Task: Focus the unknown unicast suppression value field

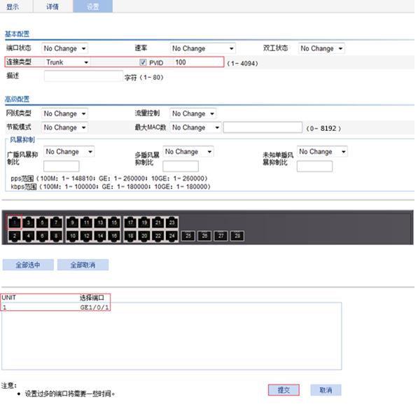Action: [314, 167]
